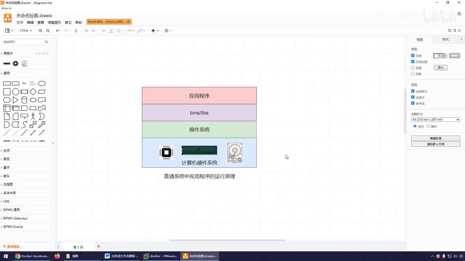Click the 编辑数据 edit data button
This screenshot has height=261, width=465.
(x=436, y=138)
